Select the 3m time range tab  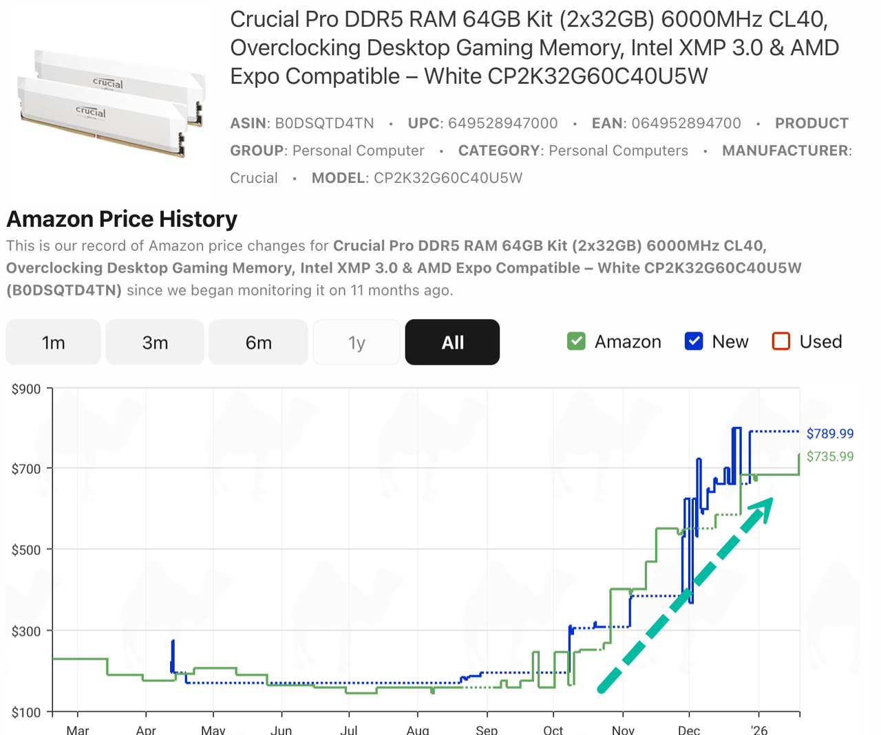pyautogui.click(x=156, y=342)
